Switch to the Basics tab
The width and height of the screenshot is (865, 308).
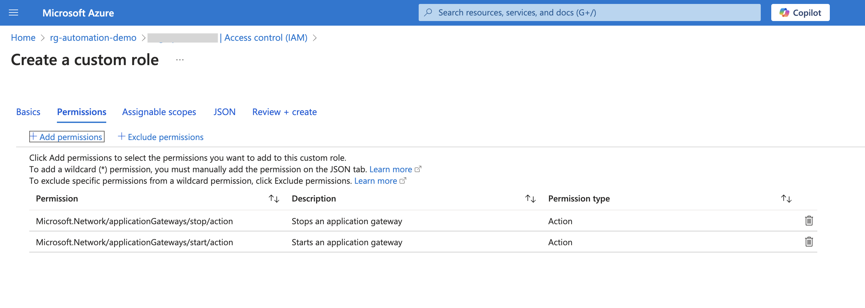point(28,112)
